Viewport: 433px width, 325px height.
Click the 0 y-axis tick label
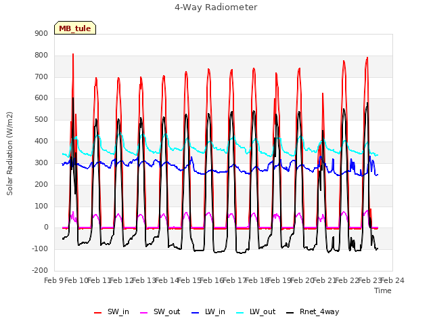(46, 227)
